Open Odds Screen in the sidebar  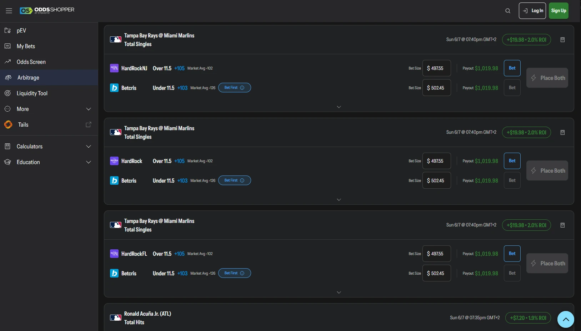click(49, 62)
